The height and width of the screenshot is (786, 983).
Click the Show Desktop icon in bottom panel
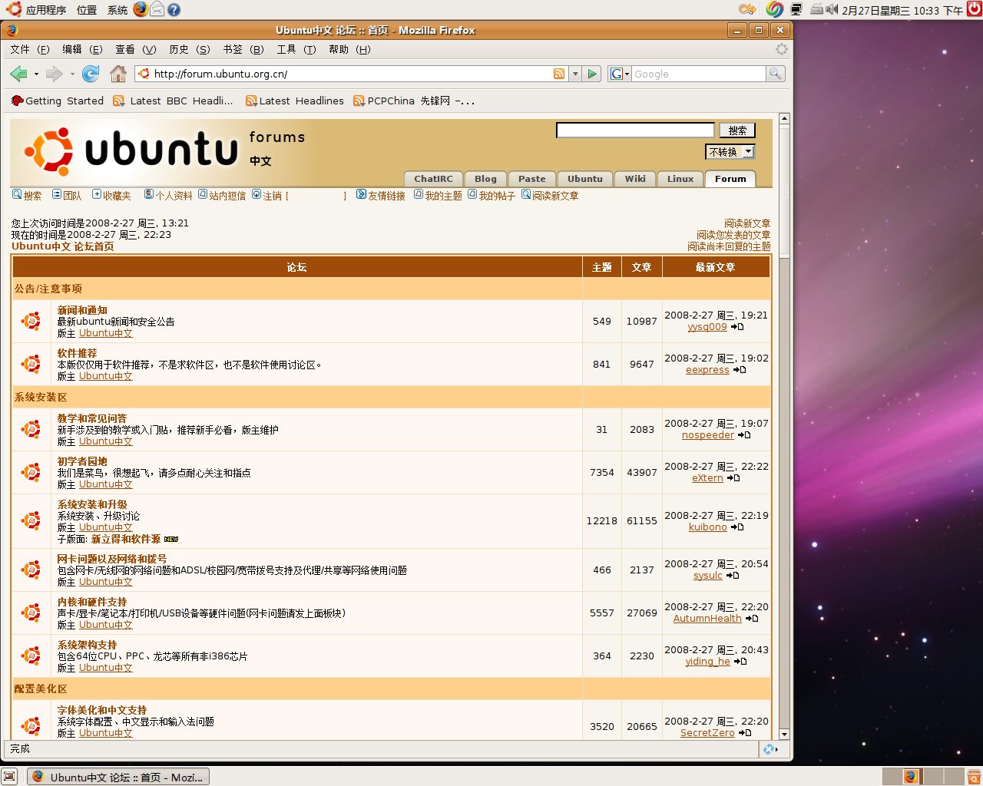click(x=9, y=777)
